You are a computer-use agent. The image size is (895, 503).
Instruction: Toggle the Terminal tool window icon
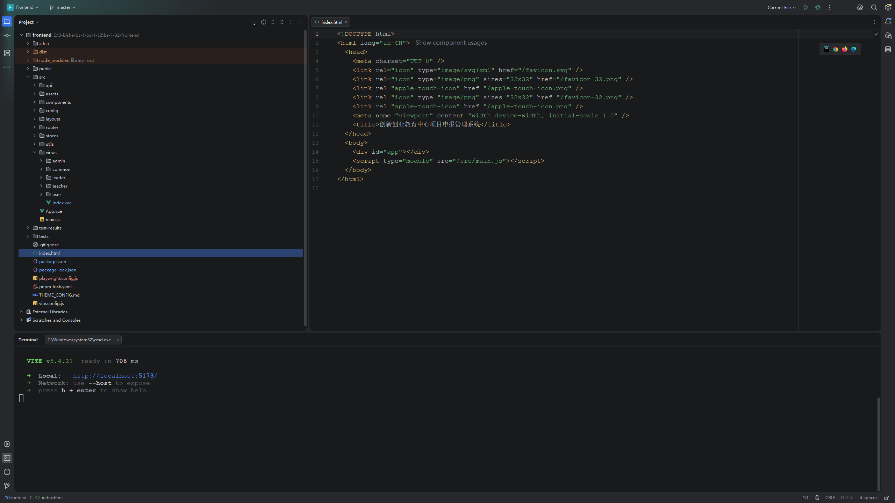coord(7,458)
